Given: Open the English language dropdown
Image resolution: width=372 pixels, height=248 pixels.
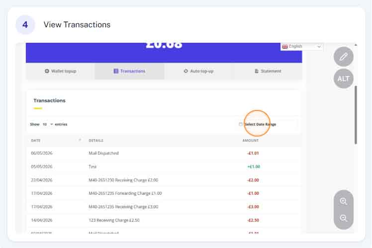Looking at the screenshot, I should tap(301, 47).
